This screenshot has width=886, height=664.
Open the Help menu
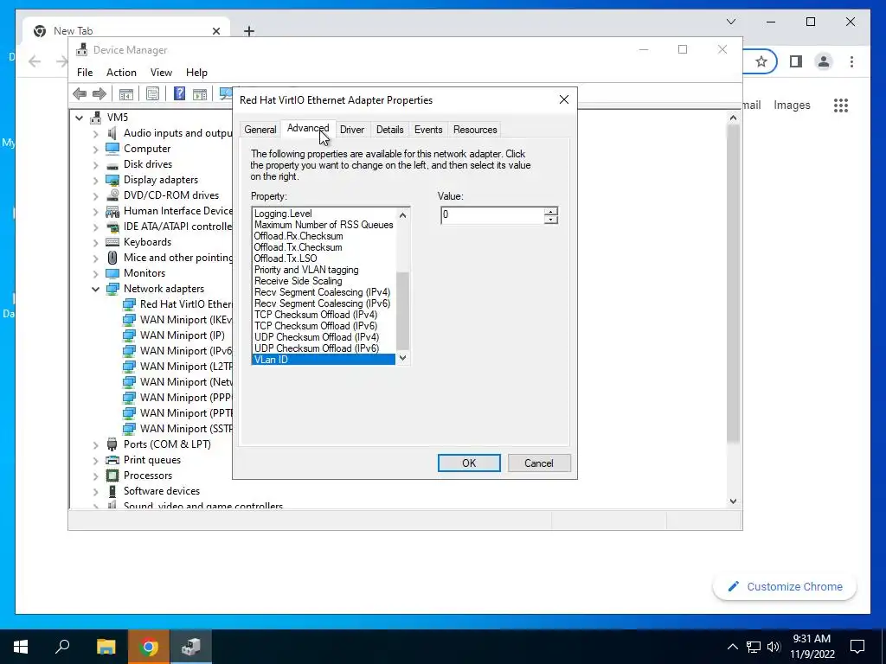click(x=196, y=73)
